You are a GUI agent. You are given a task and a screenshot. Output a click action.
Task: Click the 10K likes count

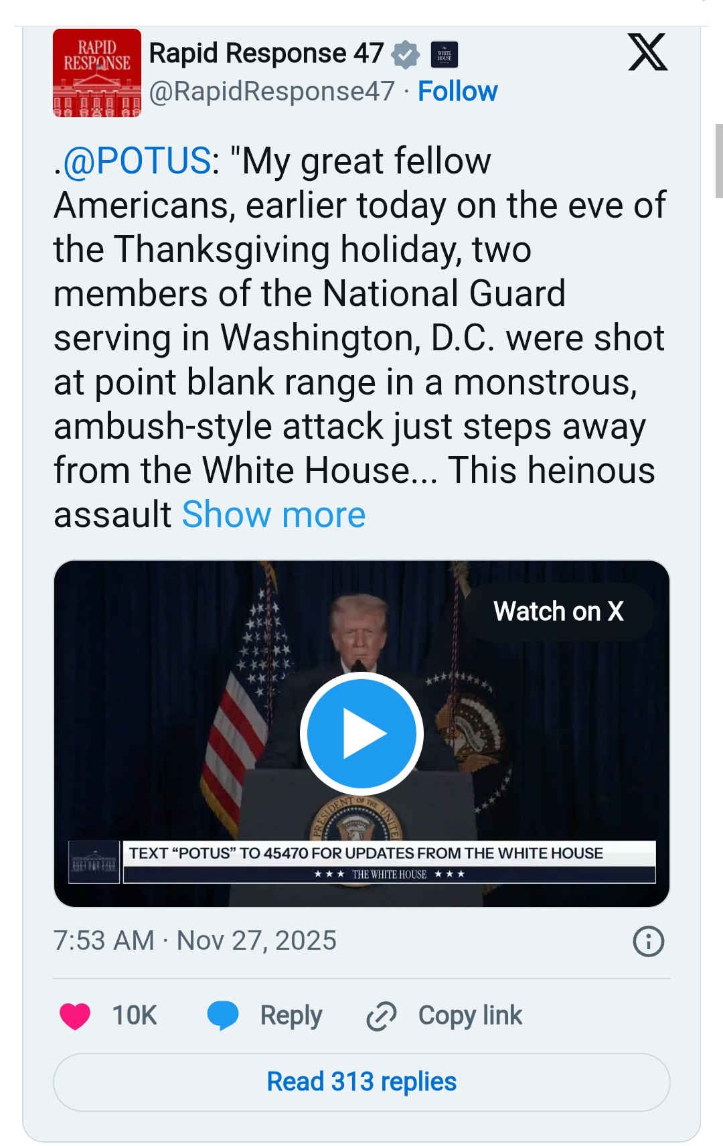click(135, 1015)
